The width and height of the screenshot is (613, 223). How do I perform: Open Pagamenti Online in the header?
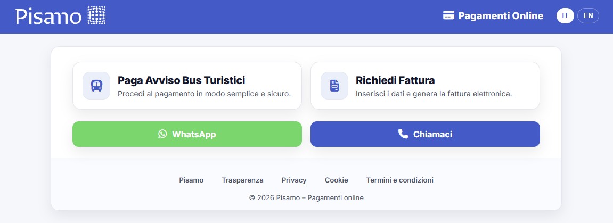[x=501, y=16]
